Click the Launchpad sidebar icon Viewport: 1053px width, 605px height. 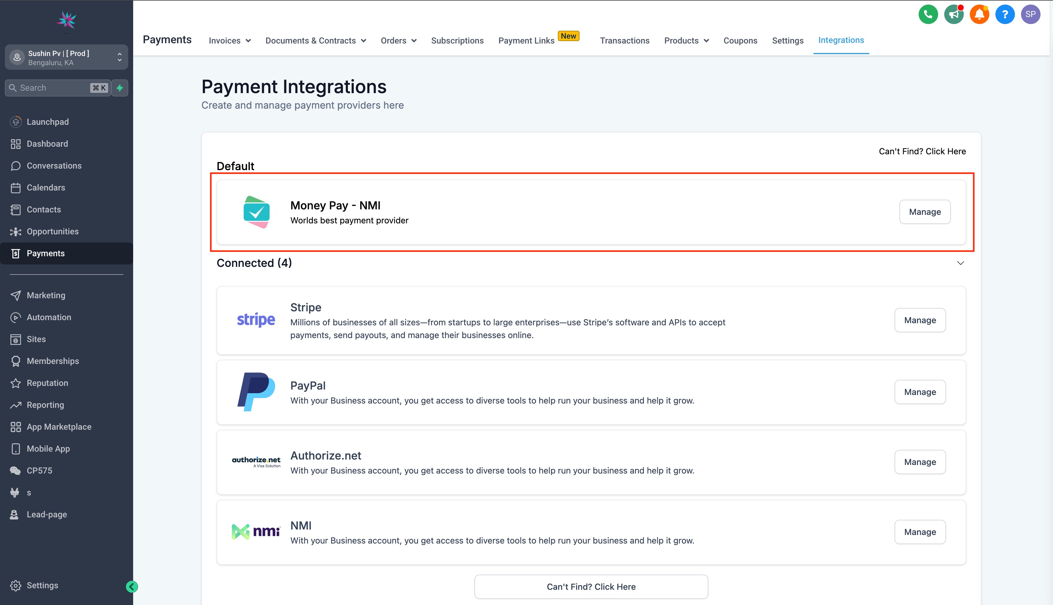click(16, 122)
